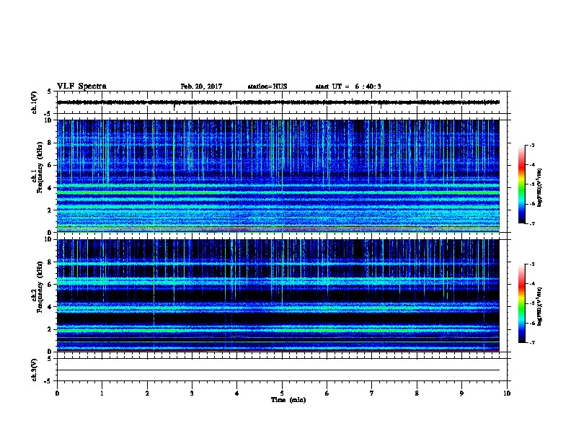Click time-axis tick label "1"
571x441 pixels.
pos(102,393)
